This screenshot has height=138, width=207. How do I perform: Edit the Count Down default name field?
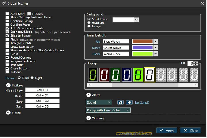[116, 48]
